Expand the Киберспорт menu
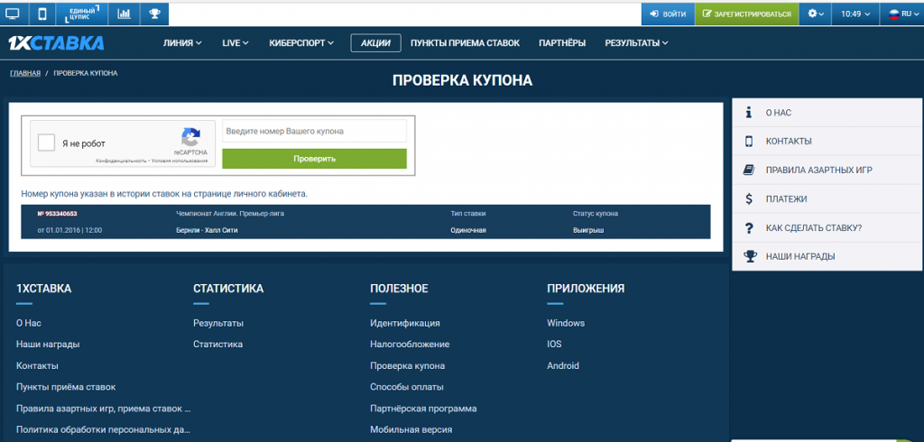The height and width of the screenshot is (442, 924). tap(301, 42)
